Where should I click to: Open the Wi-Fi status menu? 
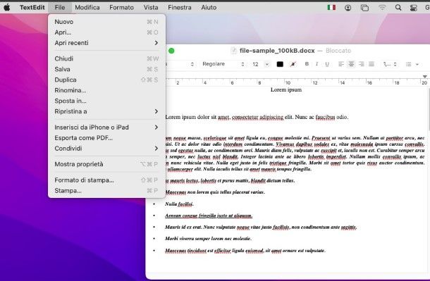tap(382, 8)
